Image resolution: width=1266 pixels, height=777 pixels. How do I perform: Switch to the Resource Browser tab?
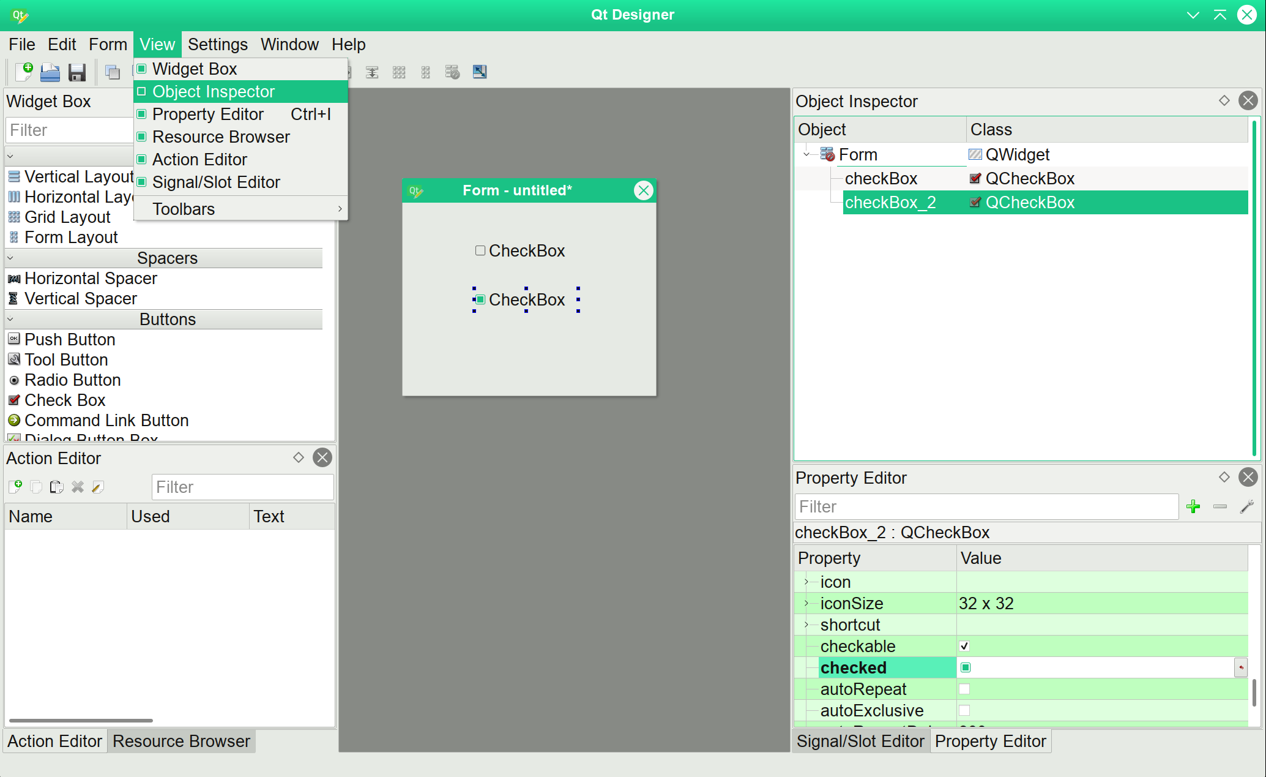(181, 741)
